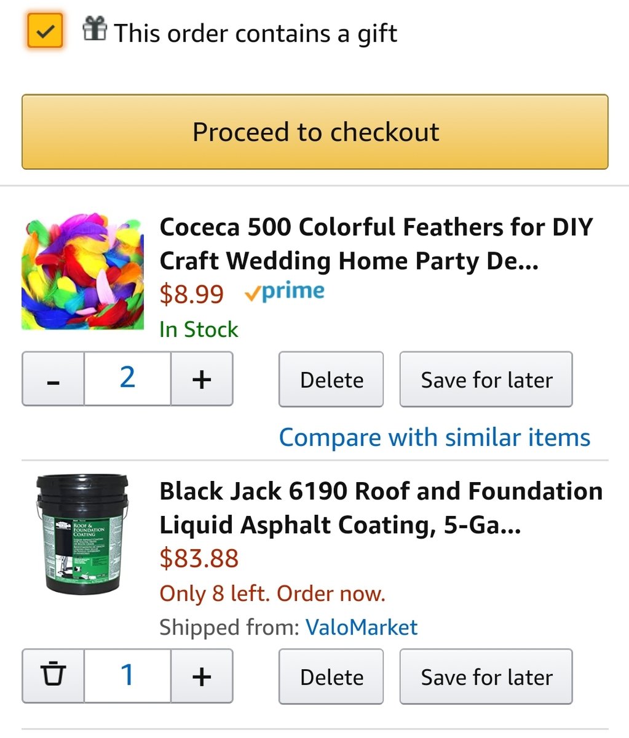This screenshot has width=629, height=738.
Task: Open Compare with similar items link
Action: coord(434,437)
